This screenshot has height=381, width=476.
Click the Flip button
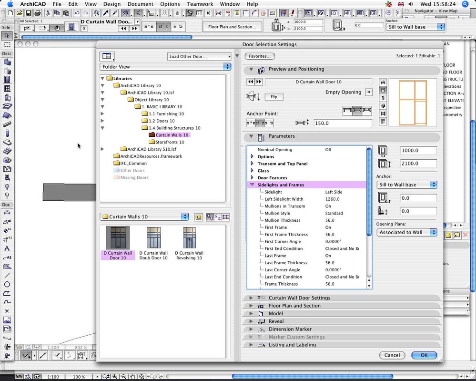274,97
